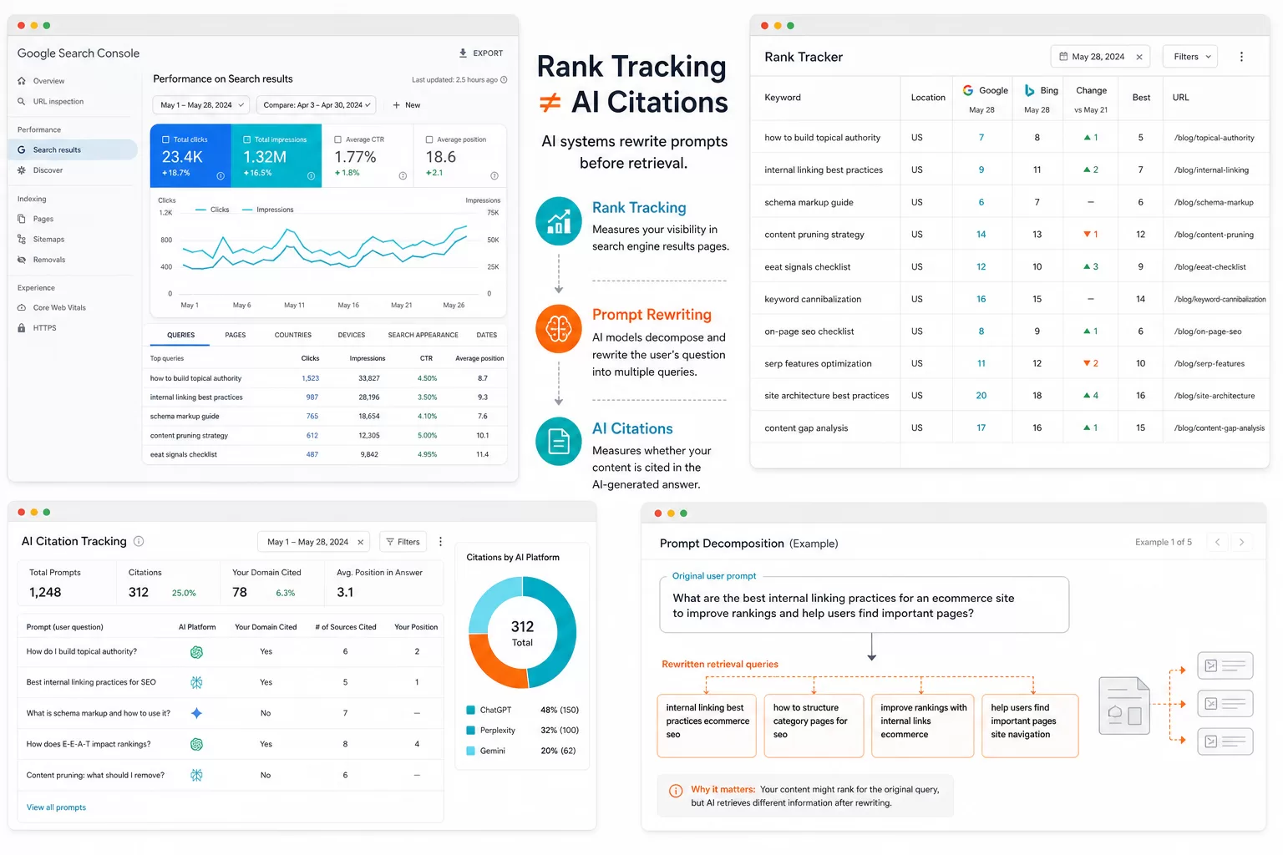The image size is (1283, 855).
Task: Click the Original user prompt text box
Action: tap(864, 605)
